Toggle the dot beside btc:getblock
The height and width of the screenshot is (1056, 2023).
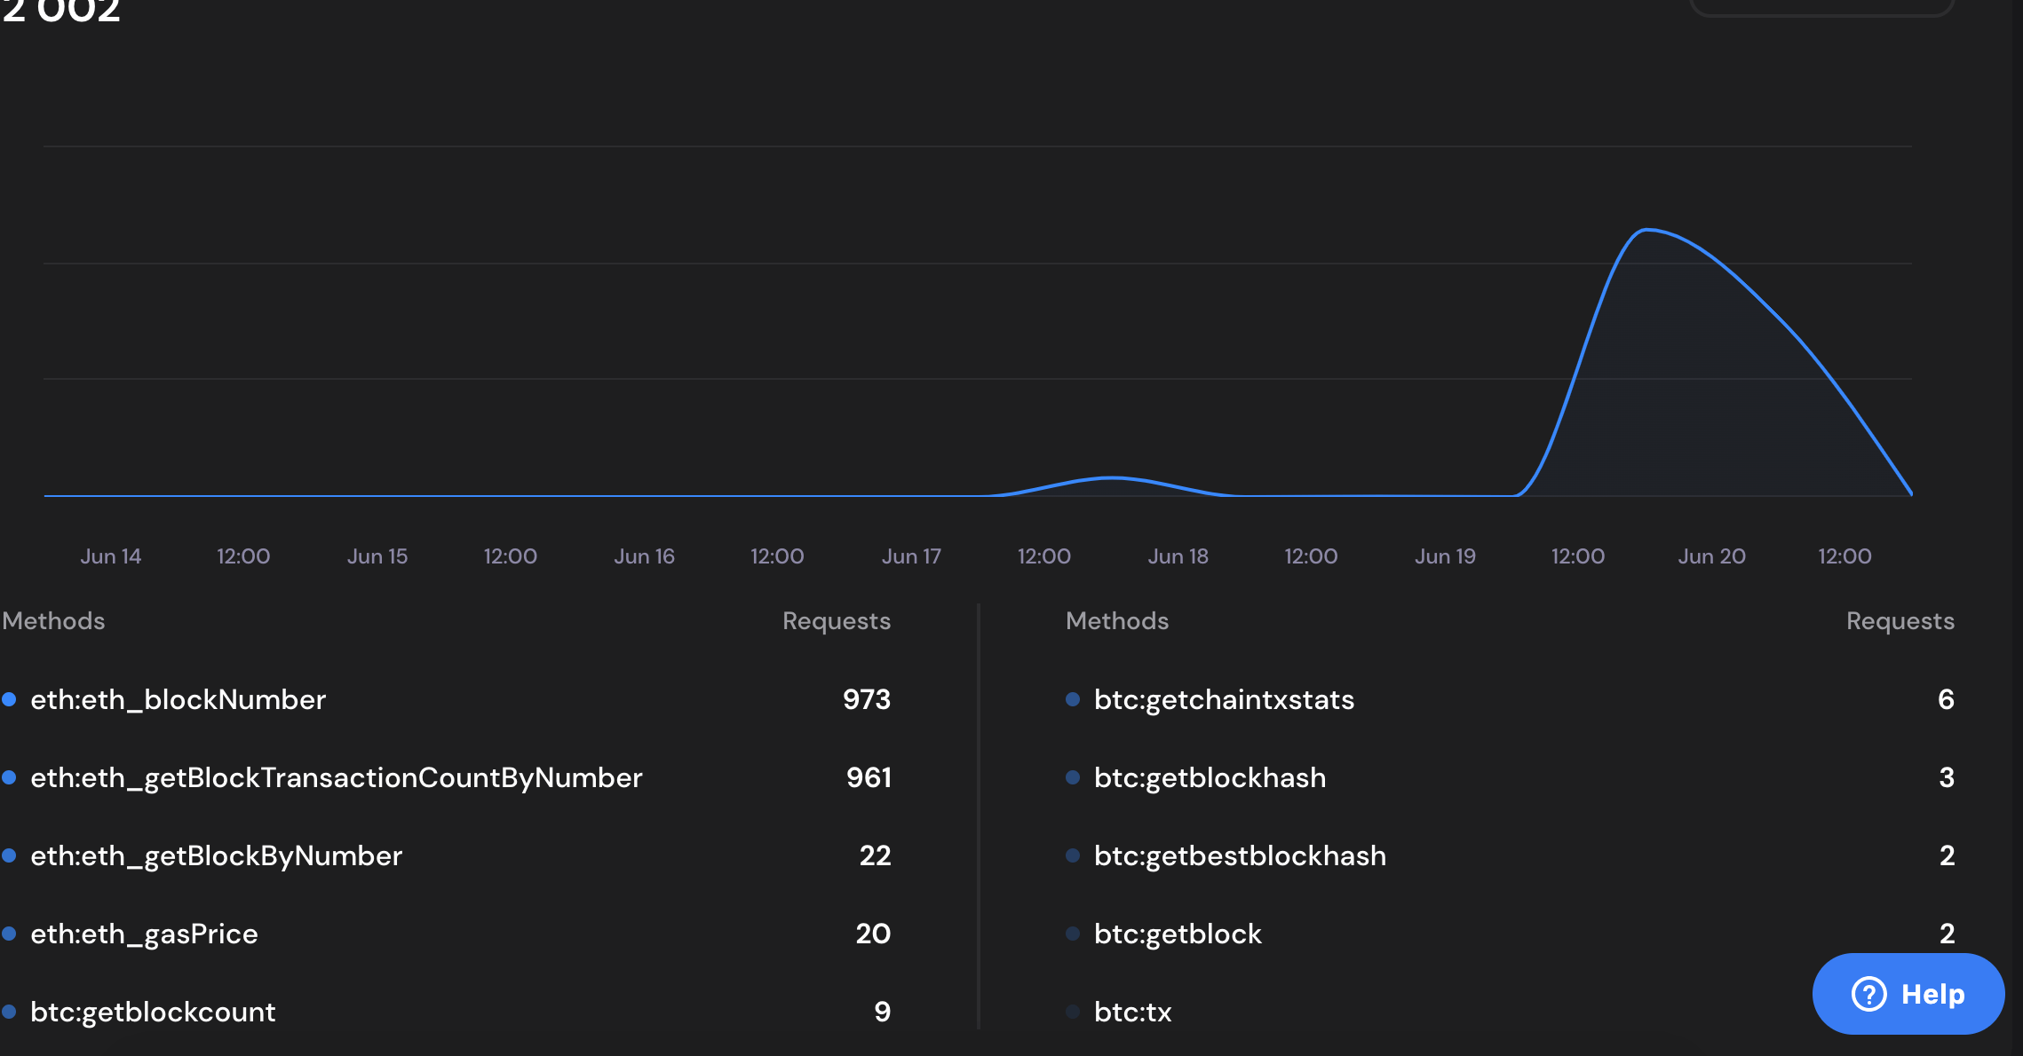[1073, 934]
